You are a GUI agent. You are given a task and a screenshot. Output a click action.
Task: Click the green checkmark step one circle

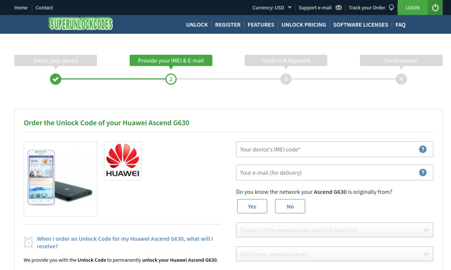click(55, 79)
